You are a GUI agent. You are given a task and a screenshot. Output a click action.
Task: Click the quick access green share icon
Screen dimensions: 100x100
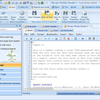coord(42,3)
